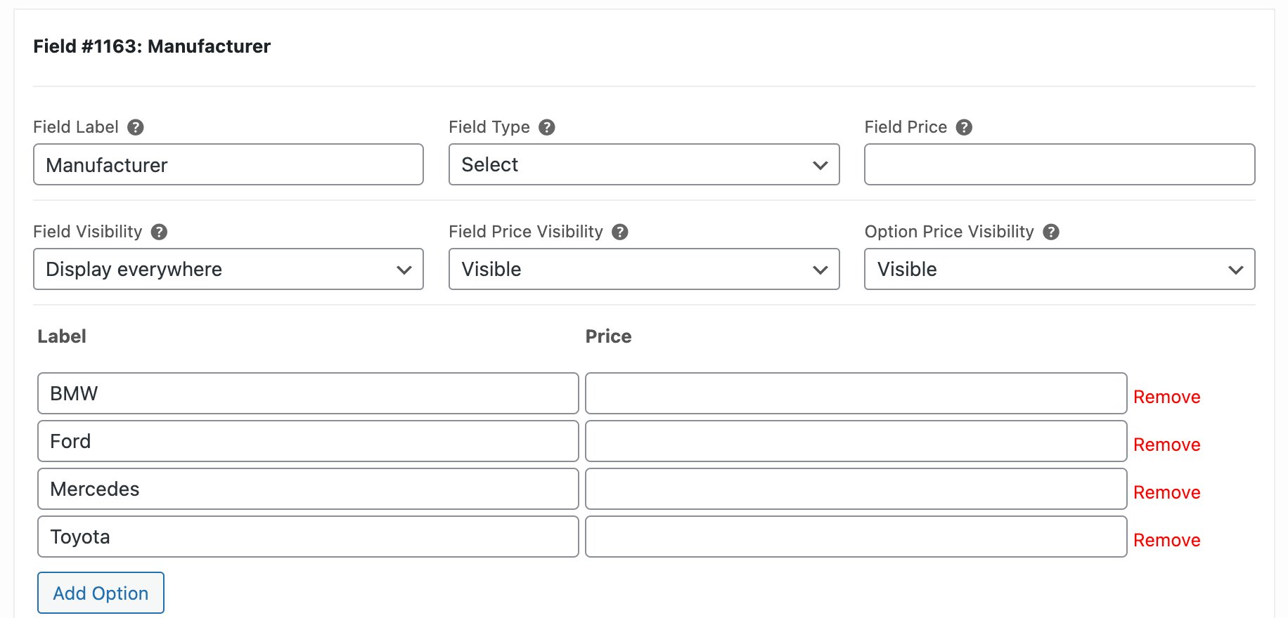Viewport: 1288px width, 618px height.
Task: Focus the Field Label input containing Manufacturer
Action: tap(228, 165)
